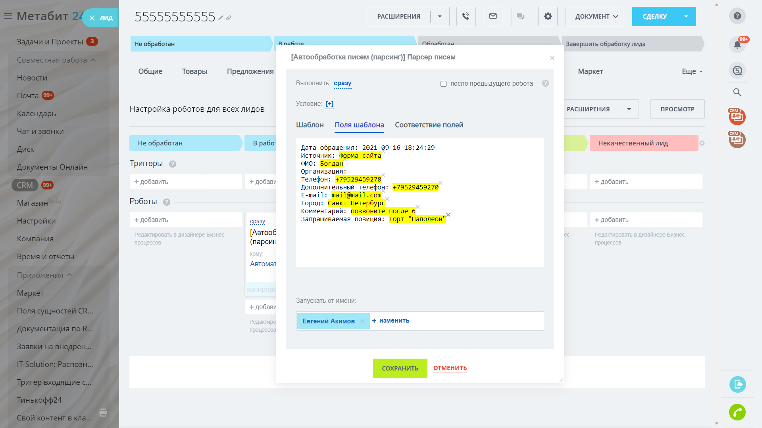
Task: Click the condition [+] add link
Action: (x=329, y=104)
